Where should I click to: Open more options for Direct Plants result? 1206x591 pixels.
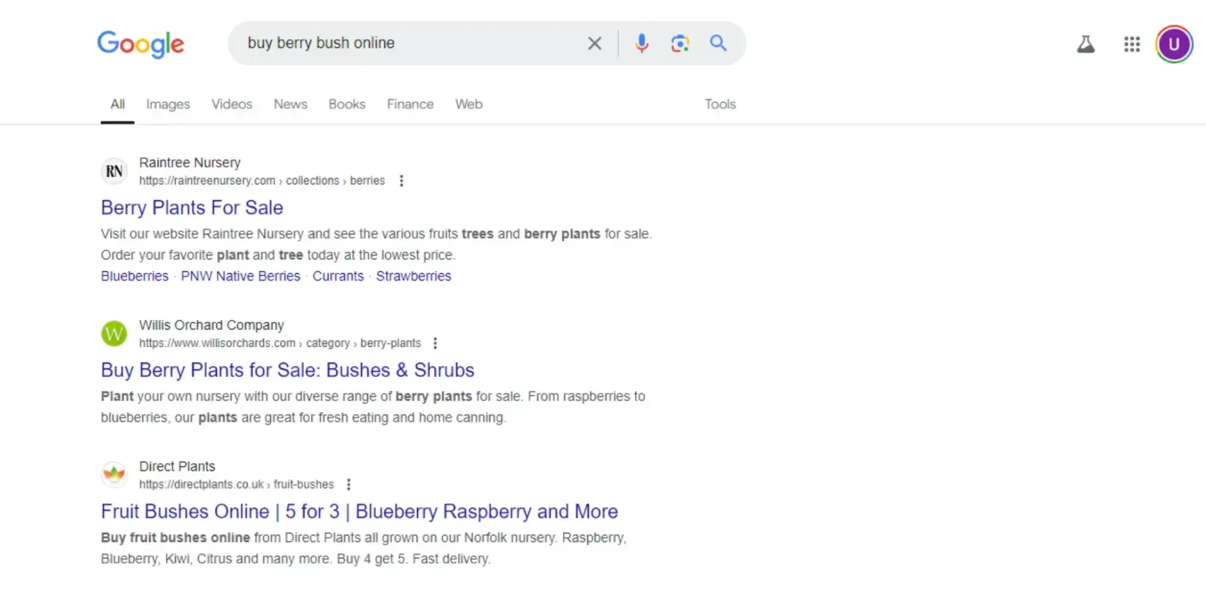(349, 485)
